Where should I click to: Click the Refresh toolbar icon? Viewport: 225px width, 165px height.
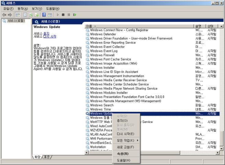pyautogui.click(x=31, y=15)
